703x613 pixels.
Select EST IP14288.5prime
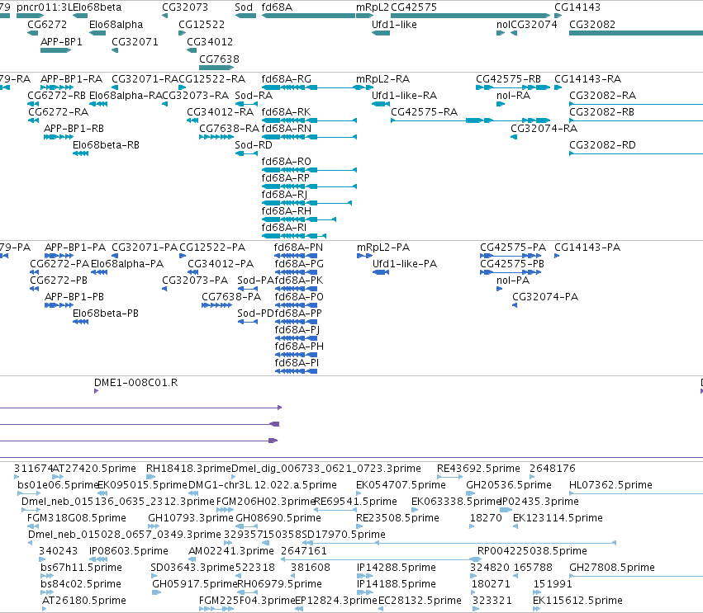(x=397, y=568)
